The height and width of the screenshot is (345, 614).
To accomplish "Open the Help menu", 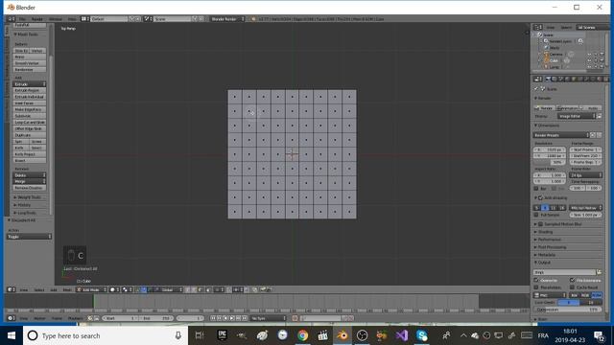I will tap(72, 19).
